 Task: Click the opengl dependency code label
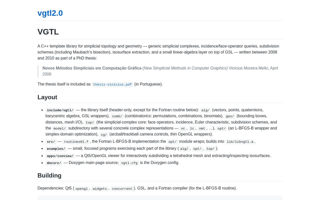tap(81, 189)
